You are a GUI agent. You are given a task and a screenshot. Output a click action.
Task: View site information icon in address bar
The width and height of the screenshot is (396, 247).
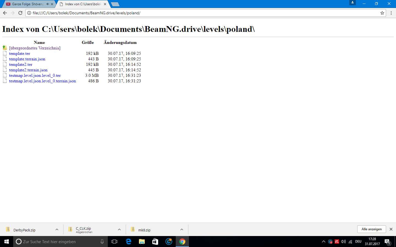tap(29, 13)
